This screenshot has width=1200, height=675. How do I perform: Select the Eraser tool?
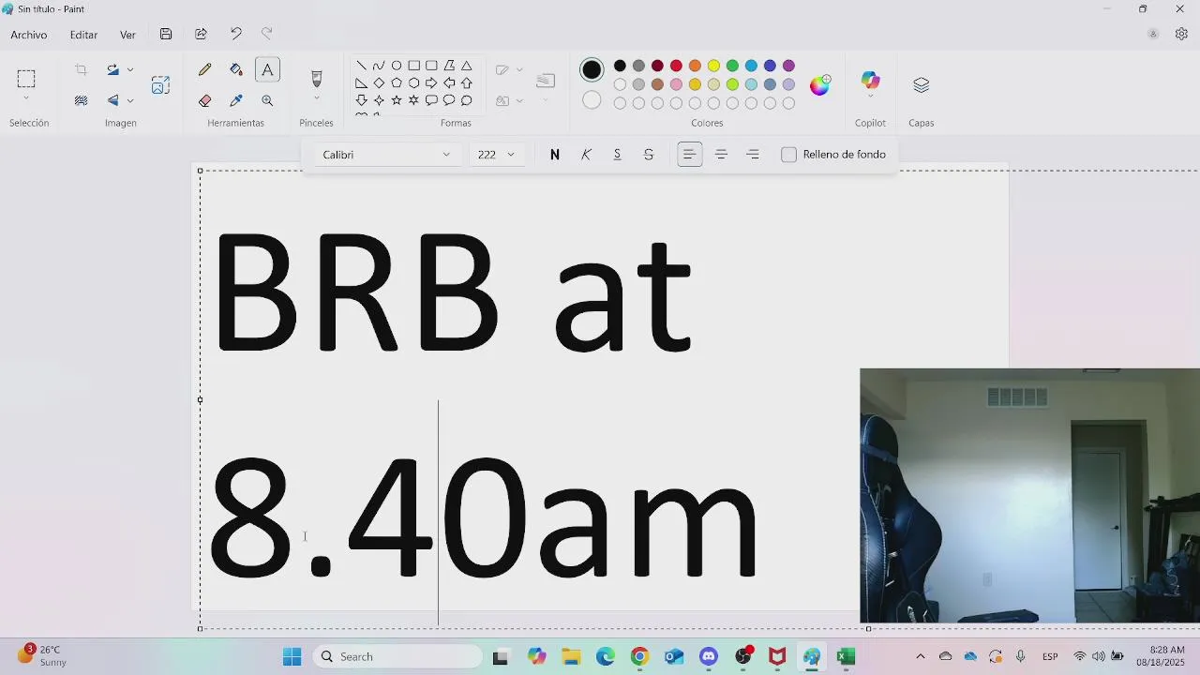(x=205, y=100)
